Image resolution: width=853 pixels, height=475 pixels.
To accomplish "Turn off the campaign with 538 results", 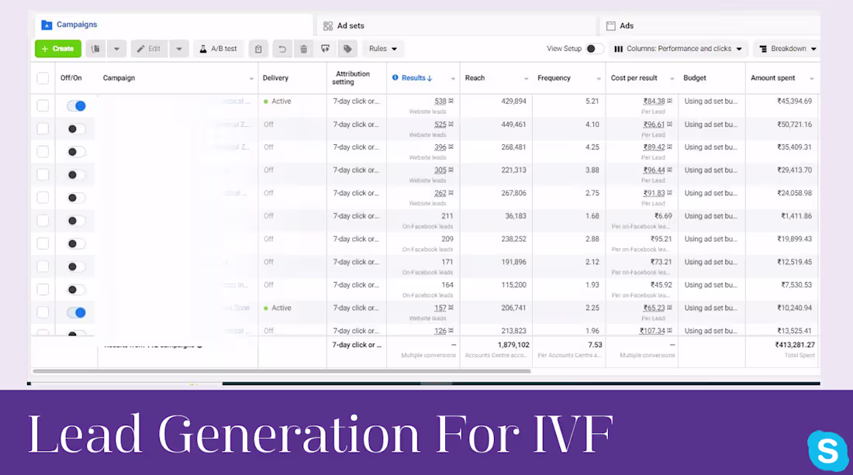I will point(76,106).
